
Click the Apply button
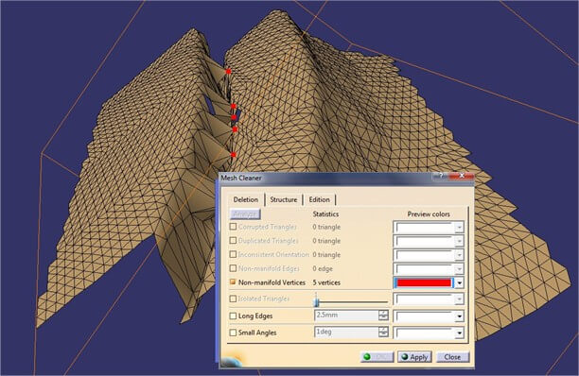414,357
